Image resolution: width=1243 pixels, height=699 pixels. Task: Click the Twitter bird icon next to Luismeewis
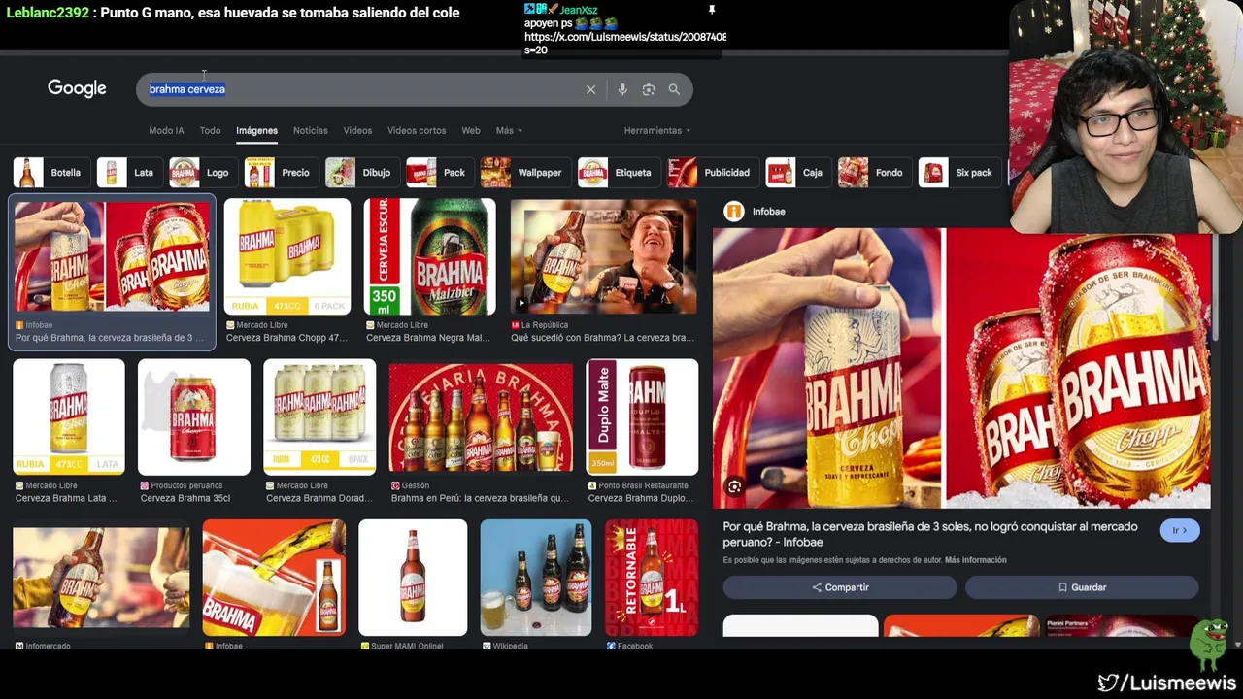point(1108,682)
